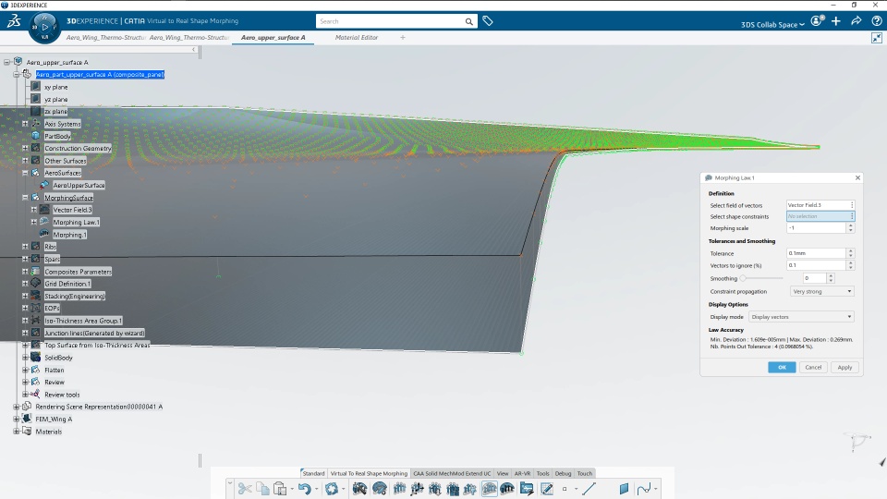Select the line tool icon in toolbar
This screenshot has height=499, width=887.
(x=589, y=488)
